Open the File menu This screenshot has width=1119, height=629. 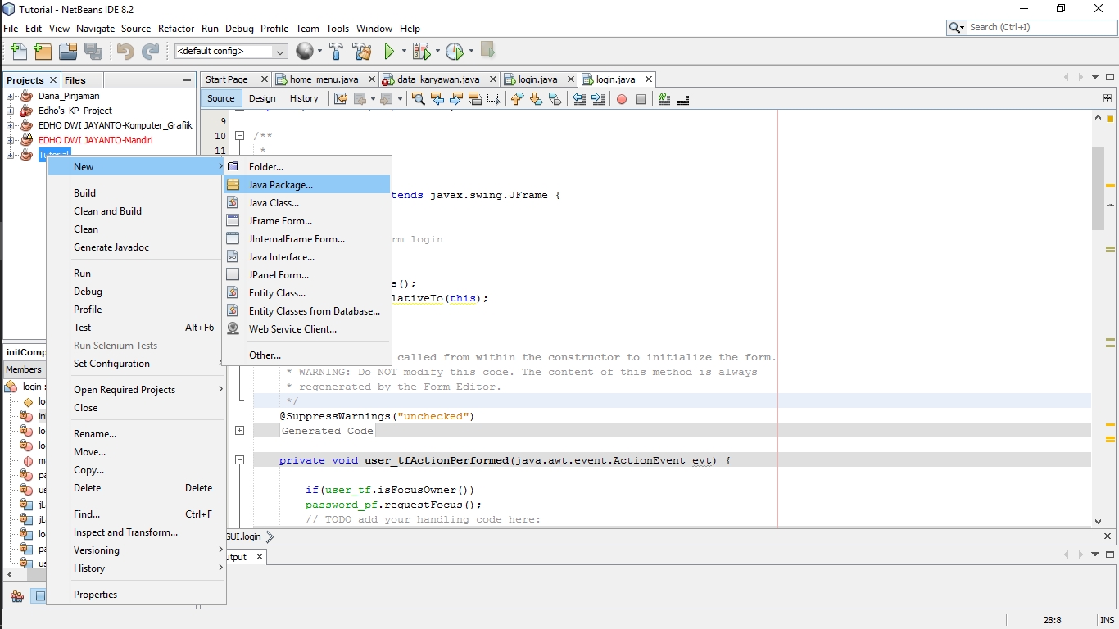[11, 28]
